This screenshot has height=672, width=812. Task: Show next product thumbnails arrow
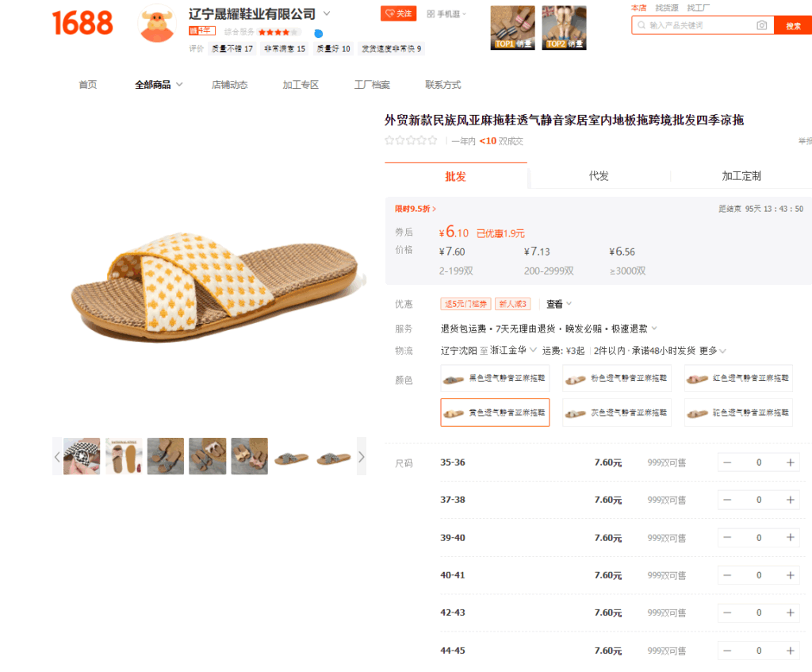click(x=362, y=456)
